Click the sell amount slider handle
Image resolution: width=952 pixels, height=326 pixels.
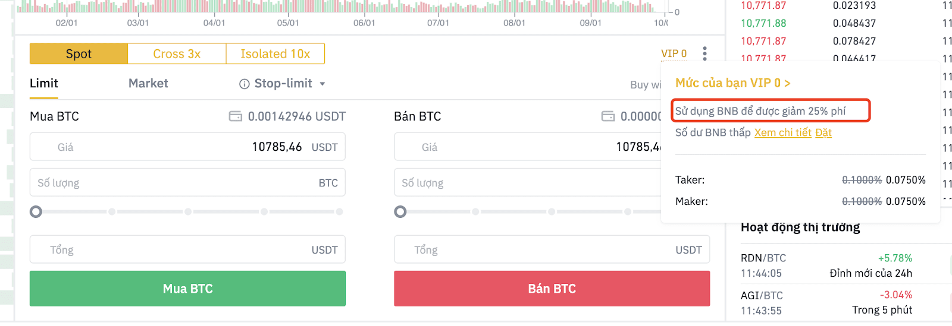coord(400,211)
